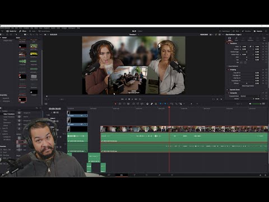Enable the Dynamic Zoom section switch
Screen dimensions: 269x202
point(228,90)
